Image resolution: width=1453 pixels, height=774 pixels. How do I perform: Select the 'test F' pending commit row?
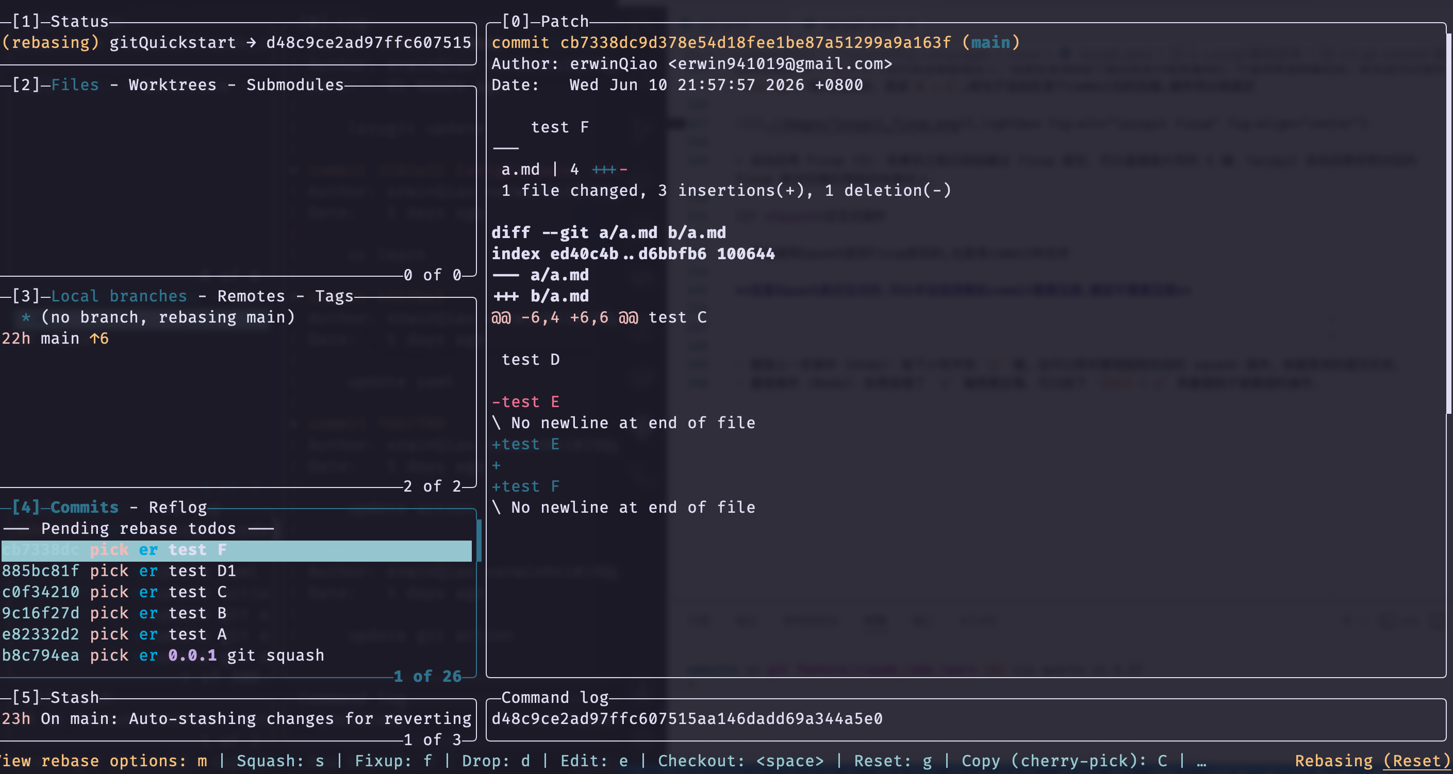point(236,550)
